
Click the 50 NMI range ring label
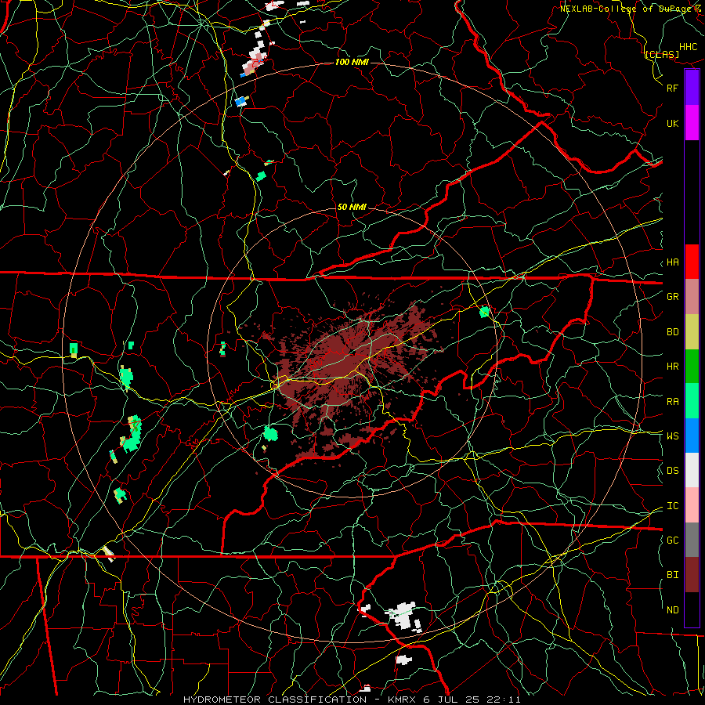pos(352,207)
